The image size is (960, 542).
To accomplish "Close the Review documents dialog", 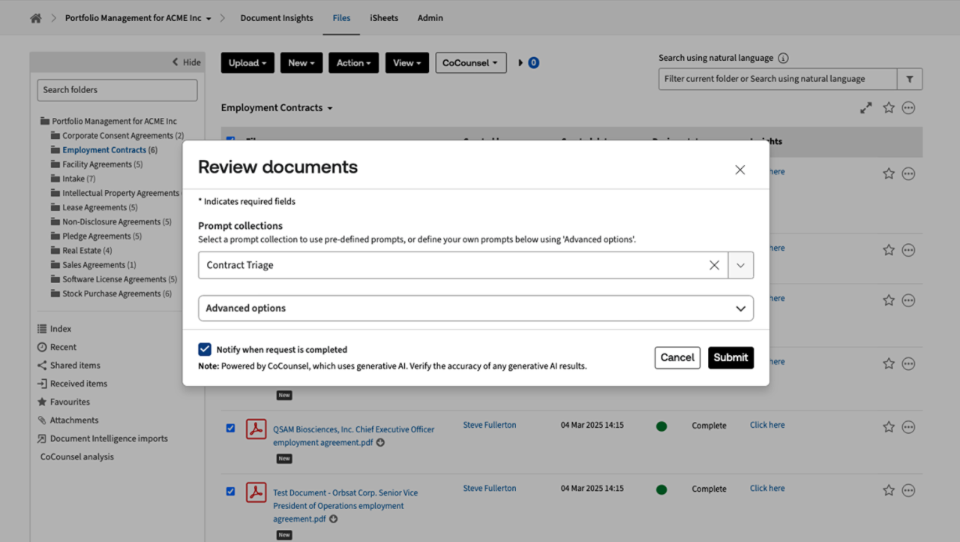I will pyautogui.click(x=739, y=170).
